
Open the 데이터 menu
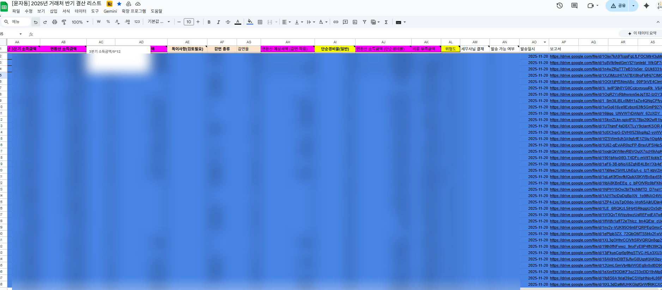pos(80,11)
